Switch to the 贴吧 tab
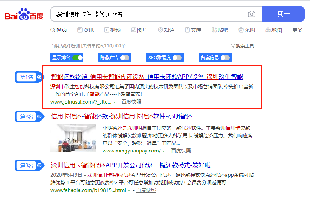Image resolution: width=310 pixels, height=198 pixels. point(220,30)
